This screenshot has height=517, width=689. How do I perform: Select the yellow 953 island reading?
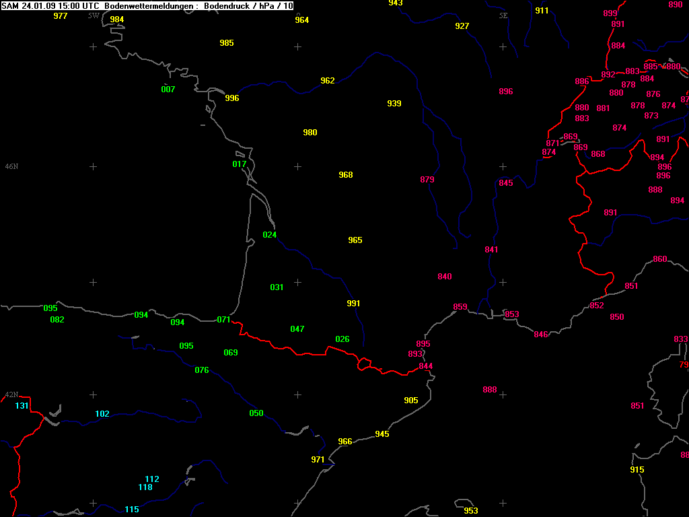(471, 511)
